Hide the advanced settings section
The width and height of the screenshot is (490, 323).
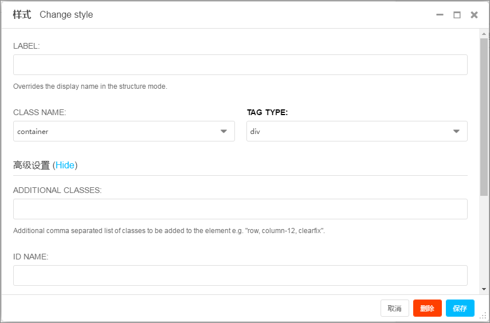pyautogui.click(x=65, y=166)
